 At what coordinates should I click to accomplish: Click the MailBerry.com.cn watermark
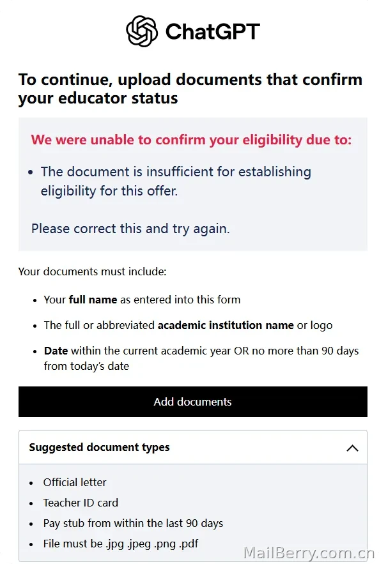point(309,553)
